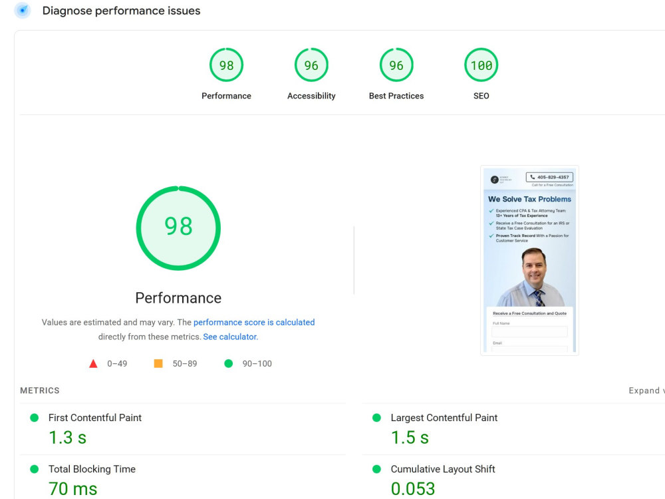Click green dot beside Cumulative Layout Shift
665x499 pixels.
[376, 469]
